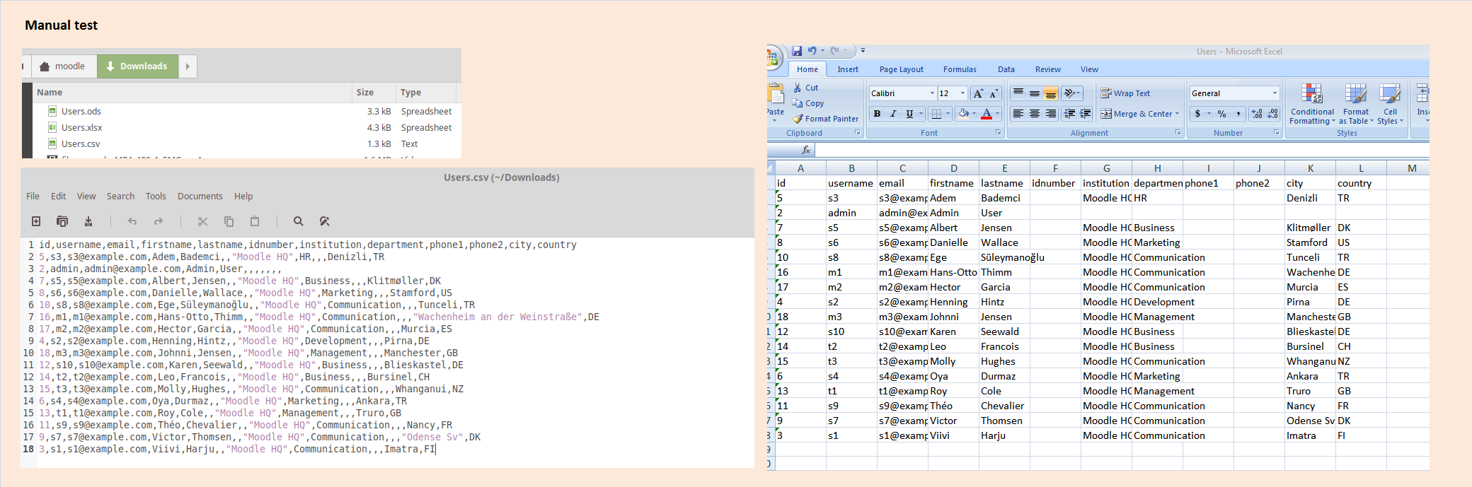The image size is (1472, 487).
Task: Cut selection using Excel's scissors button
Action: click(805, 88)
